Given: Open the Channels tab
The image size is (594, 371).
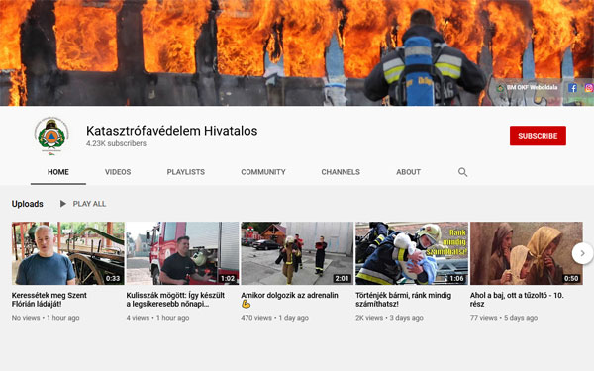Looking at the screenshot, I should 341,172.
